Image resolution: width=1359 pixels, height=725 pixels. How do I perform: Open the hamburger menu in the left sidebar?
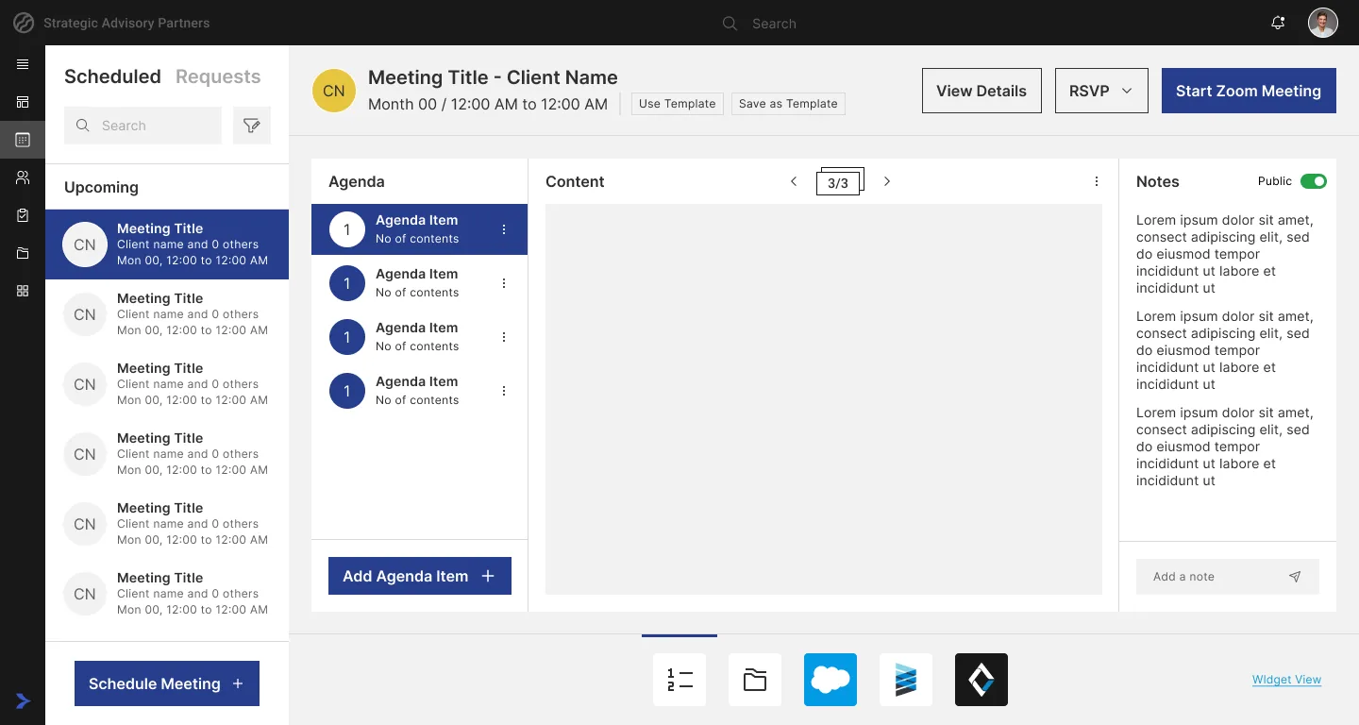coord(23,64)
